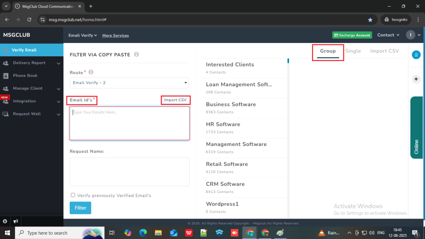Open the tab search dropdown in browser
Screen dimensions: 425x239
[x=6, y=6]
